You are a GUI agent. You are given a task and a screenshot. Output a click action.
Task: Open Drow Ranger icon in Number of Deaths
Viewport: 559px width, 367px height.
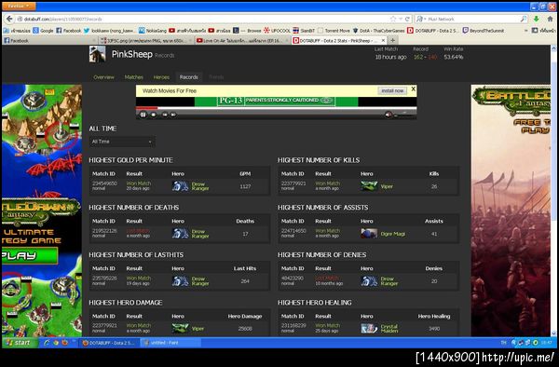coord(181,234)
